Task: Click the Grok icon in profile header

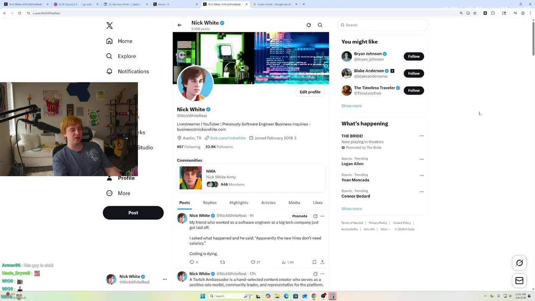Action: click(309, 25)
